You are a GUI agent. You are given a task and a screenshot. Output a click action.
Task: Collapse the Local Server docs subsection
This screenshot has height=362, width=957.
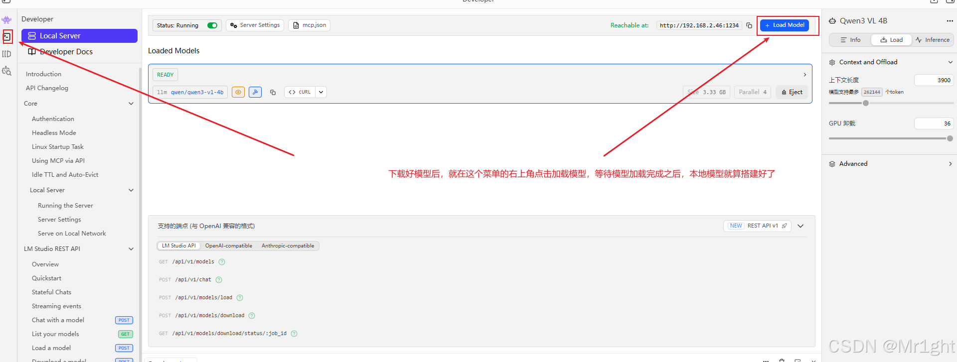131,190
